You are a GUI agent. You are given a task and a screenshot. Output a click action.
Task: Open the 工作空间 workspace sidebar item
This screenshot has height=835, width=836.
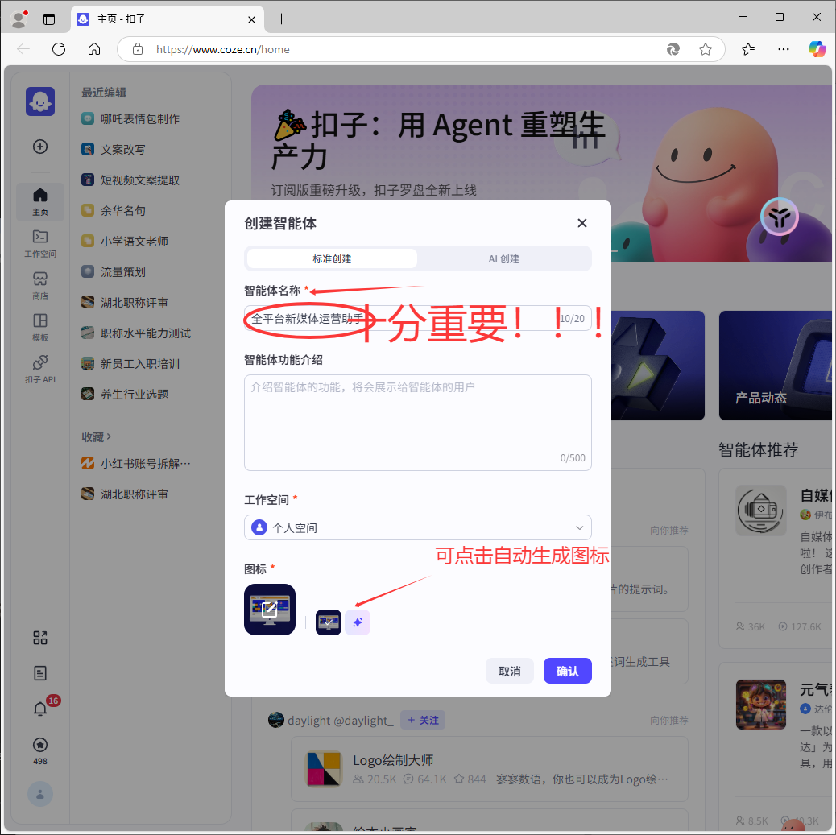(40, 244)
